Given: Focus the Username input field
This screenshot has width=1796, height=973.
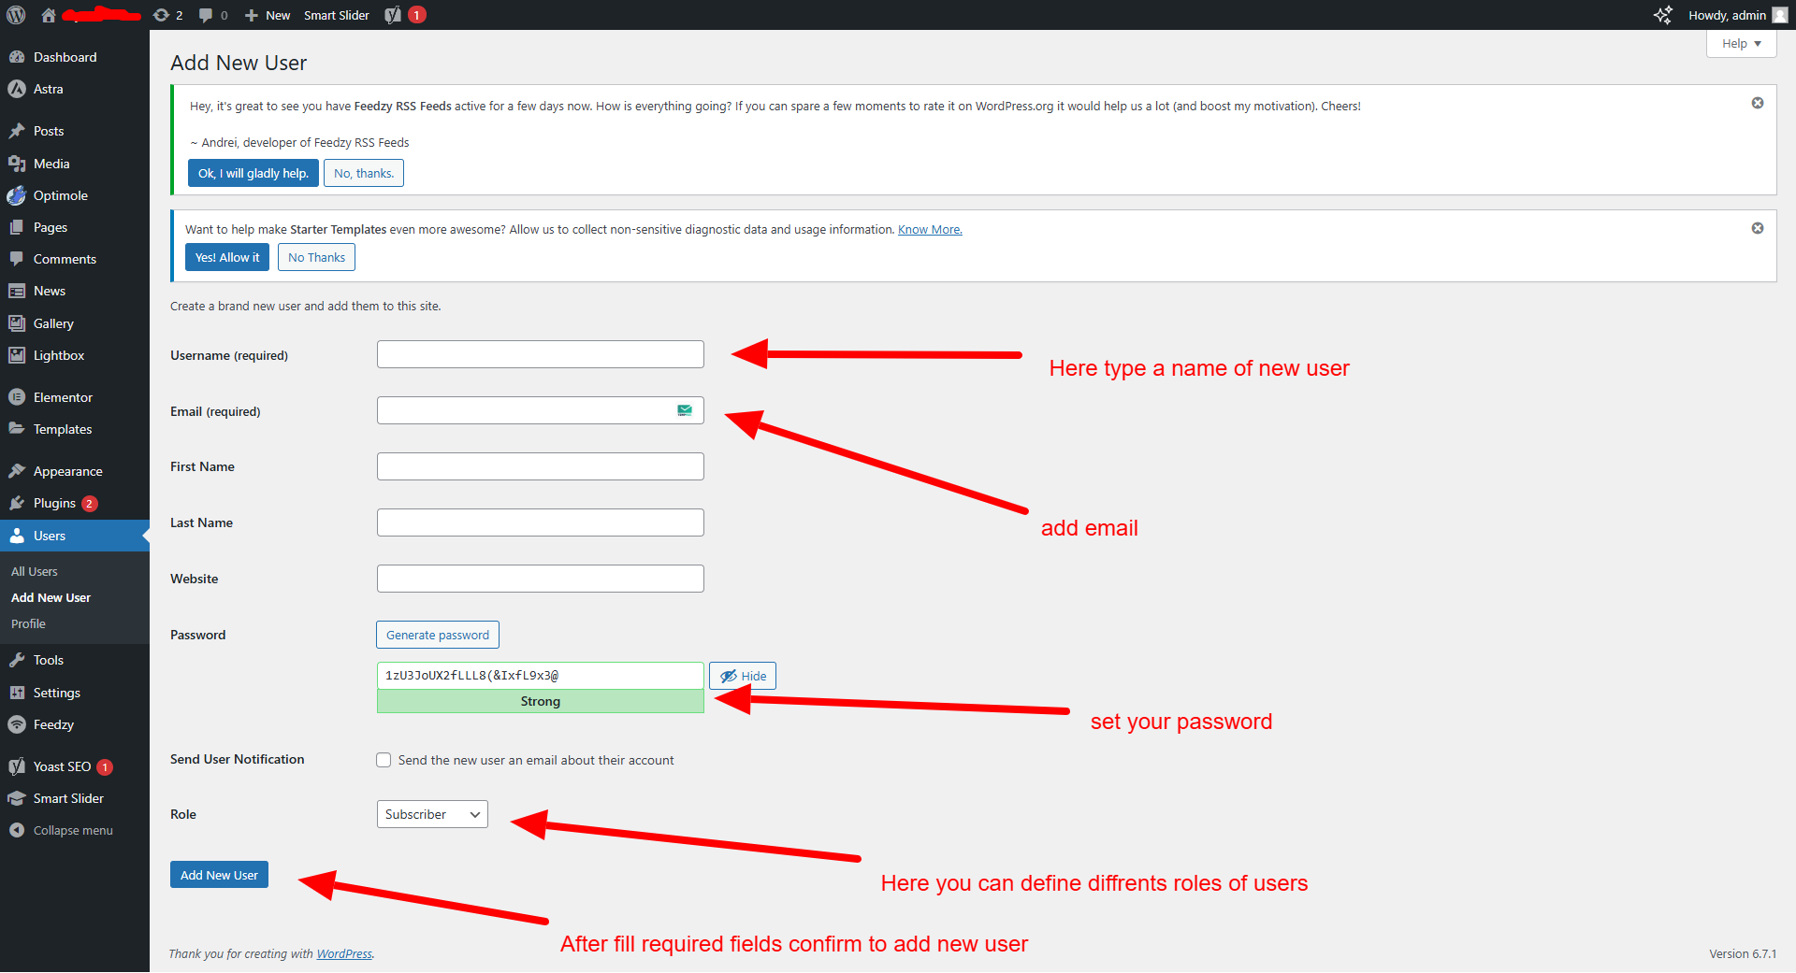Looking at the screenshot, I should 540,354.
